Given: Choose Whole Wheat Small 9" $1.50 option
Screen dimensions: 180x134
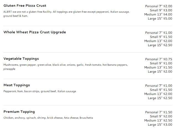Looking at the screenshot, I should click(x=161, y=37).
